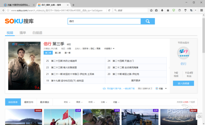Viewport: 205px width, 125px height.
Task: Click the 侣行 第三季 title link
Action: pos(54,44)
